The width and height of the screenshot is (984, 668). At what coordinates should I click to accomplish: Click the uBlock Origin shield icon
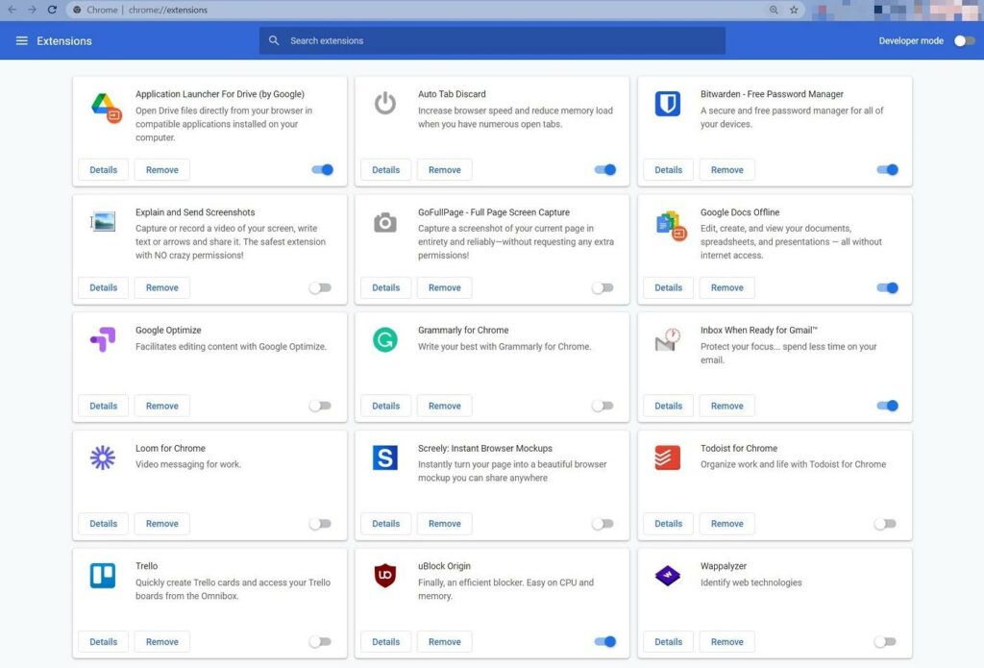(x=384, y=577)
